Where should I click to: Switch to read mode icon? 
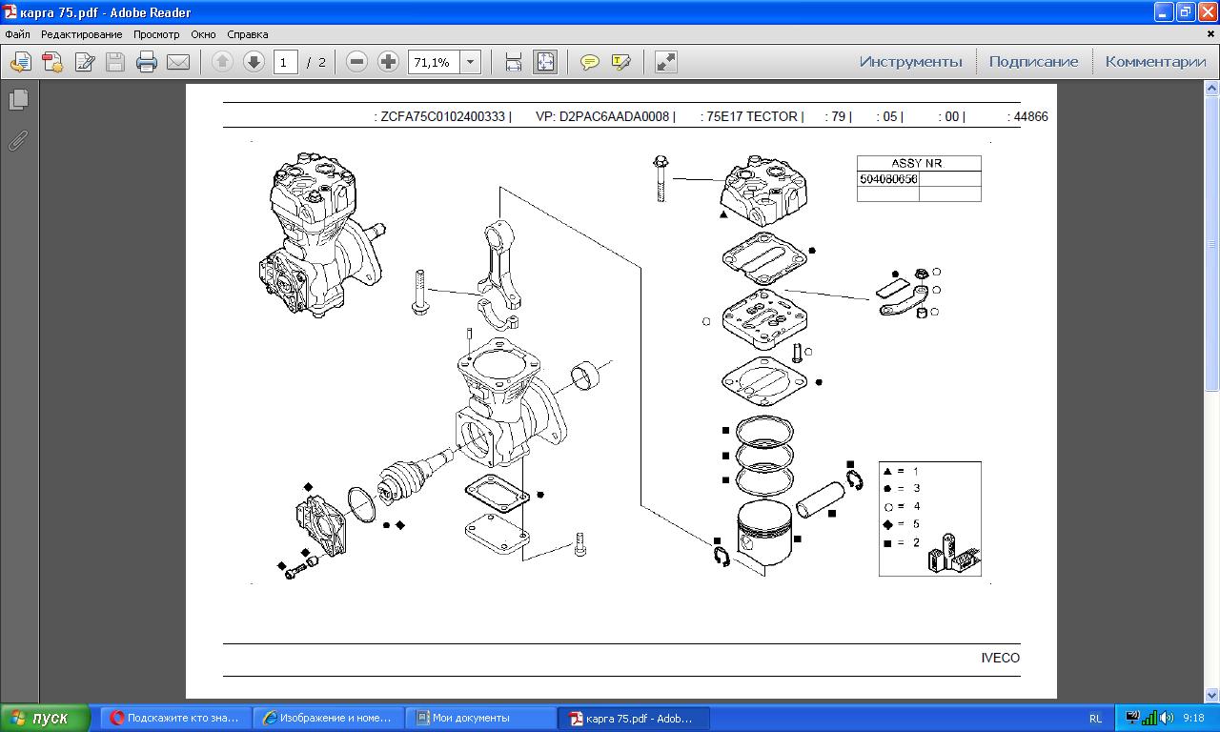(666, 62)
